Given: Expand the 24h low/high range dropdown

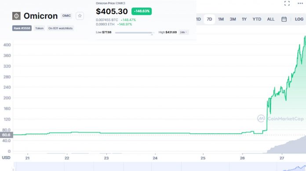Looking at the screenshot, I should tap(183, 32).
